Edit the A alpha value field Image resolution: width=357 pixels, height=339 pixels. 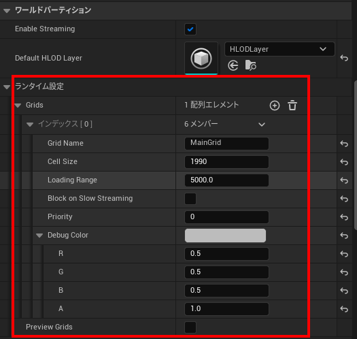point(226,308)
